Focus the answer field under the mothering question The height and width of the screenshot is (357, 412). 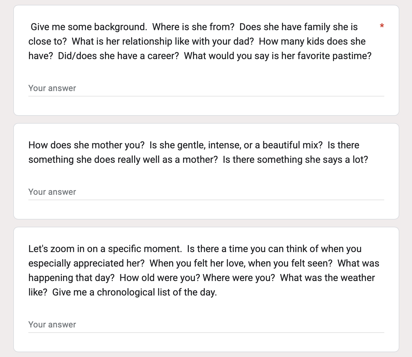click(x=206, y=192)
